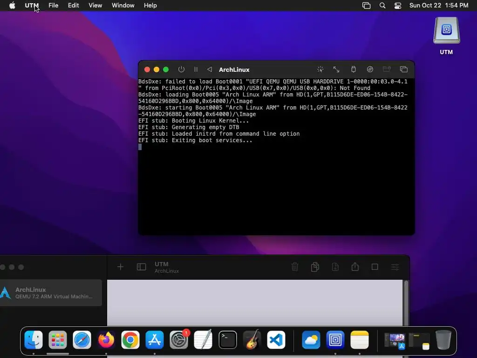Open the File menu
Screen dimensions: 477x358
[x=53, y=6]
